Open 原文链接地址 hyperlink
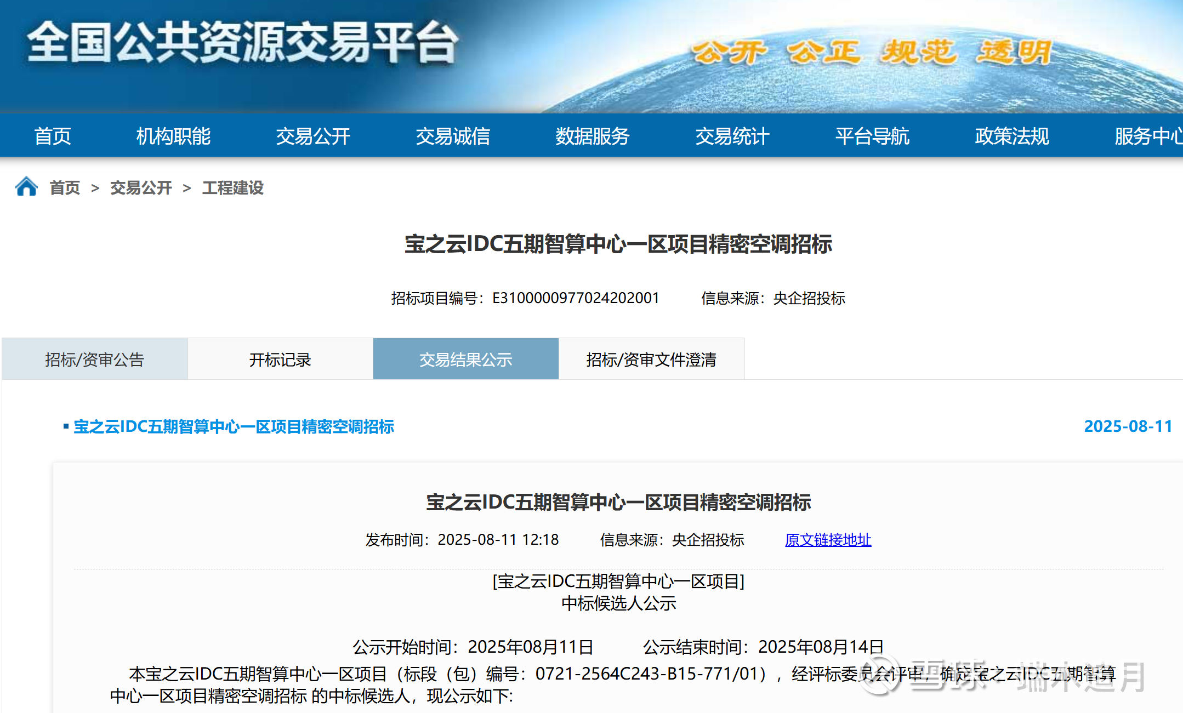Viewport: 1183px width, 713px height. coord(828,540)
